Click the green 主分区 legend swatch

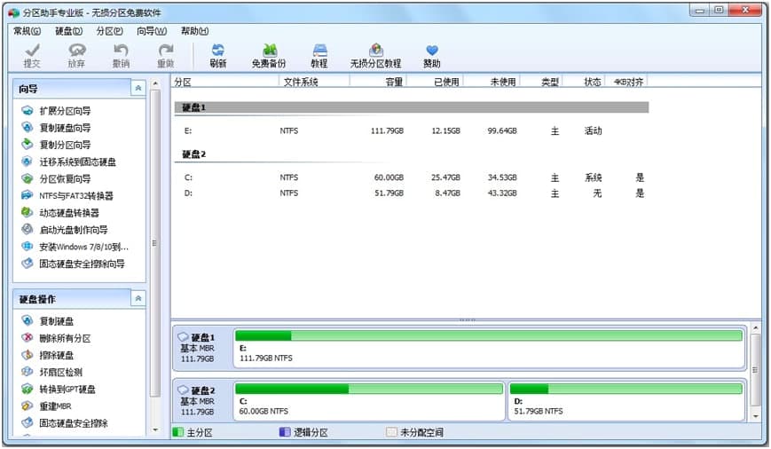tap(178, 432)
